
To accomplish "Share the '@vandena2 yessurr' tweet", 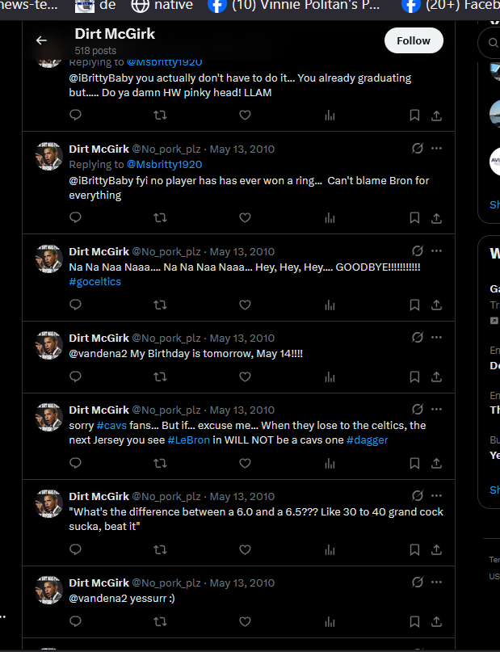I will (x=436, y=621).
